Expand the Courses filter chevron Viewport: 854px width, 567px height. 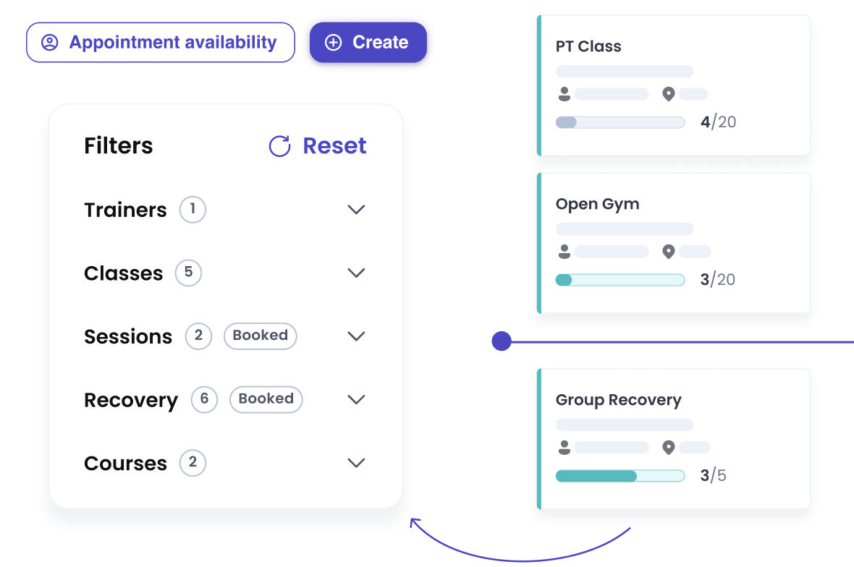(356, 463)
